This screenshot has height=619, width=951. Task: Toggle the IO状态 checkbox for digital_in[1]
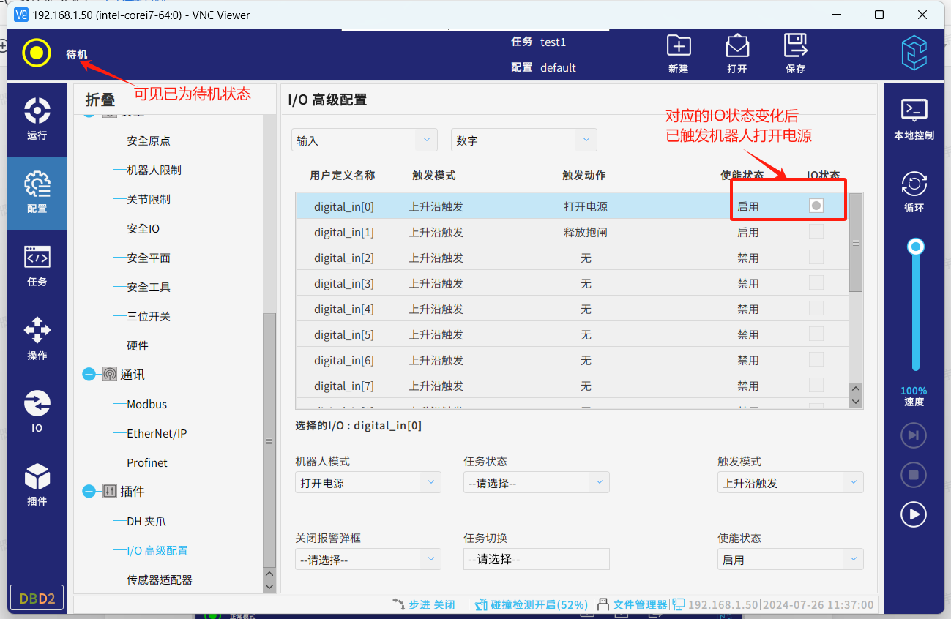click(x=816, y=232)
